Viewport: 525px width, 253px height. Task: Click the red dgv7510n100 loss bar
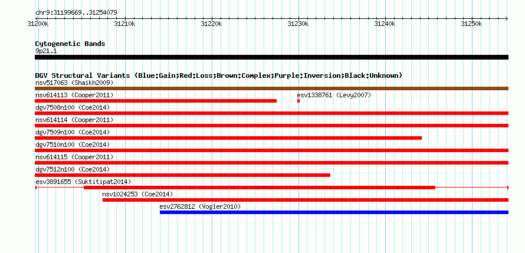click(271, 150)
